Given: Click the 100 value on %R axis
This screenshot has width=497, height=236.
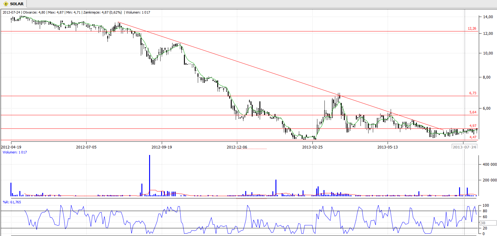Looking at the screenshot, I should click(x=486, y=205).
